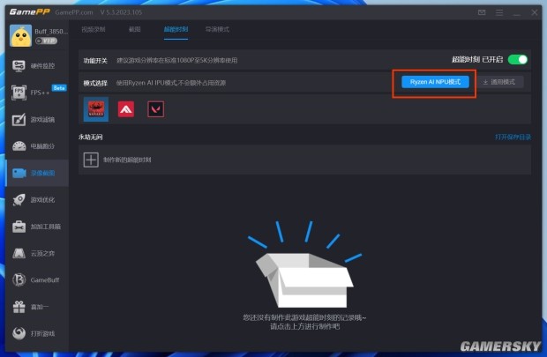The image size is (547, 357).
Task: Select the Valorant game icon
Action: coord(155,109)
